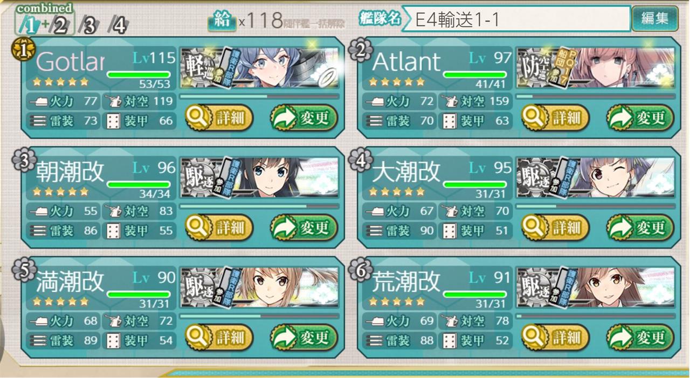Click 朝潮改's ship portrait banner

pos(260,178)
